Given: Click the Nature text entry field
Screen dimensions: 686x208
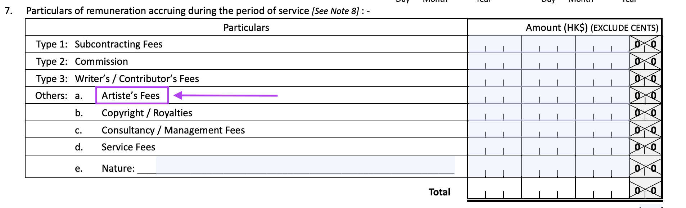Looking at the screenshot, I should (x=305, y=165).
